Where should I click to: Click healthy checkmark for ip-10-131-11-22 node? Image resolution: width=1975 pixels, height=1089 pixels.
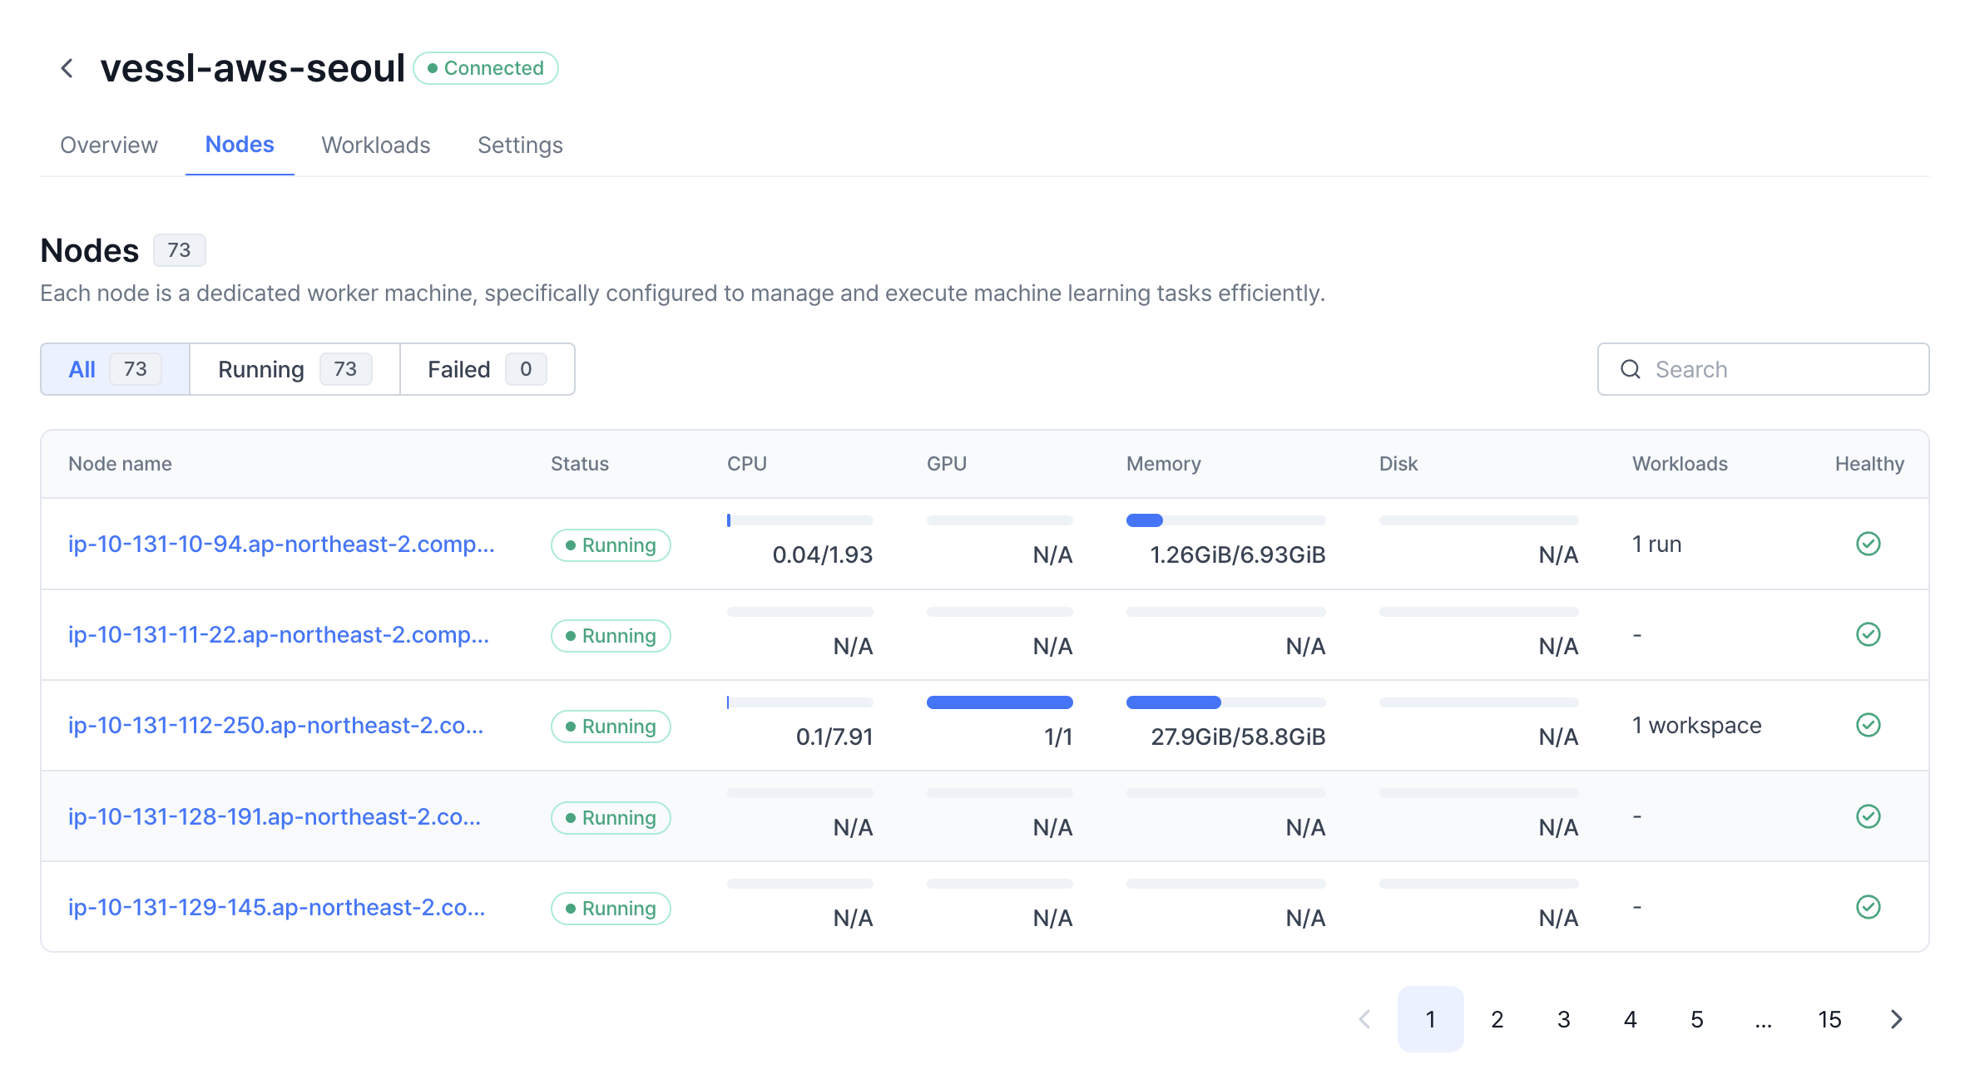click(1868, 634)
